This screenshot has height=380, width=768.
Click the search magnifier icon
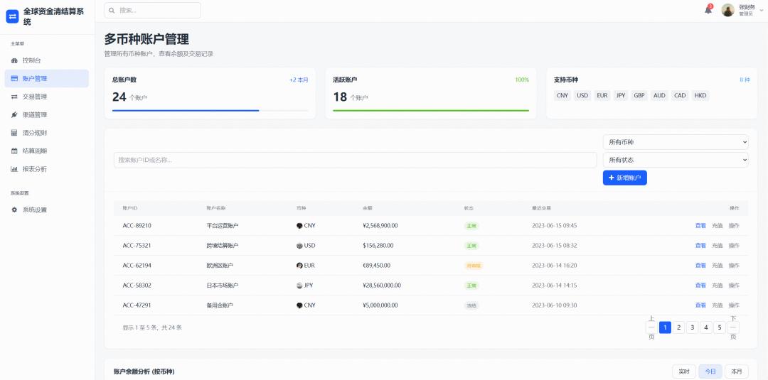(112, 10)
